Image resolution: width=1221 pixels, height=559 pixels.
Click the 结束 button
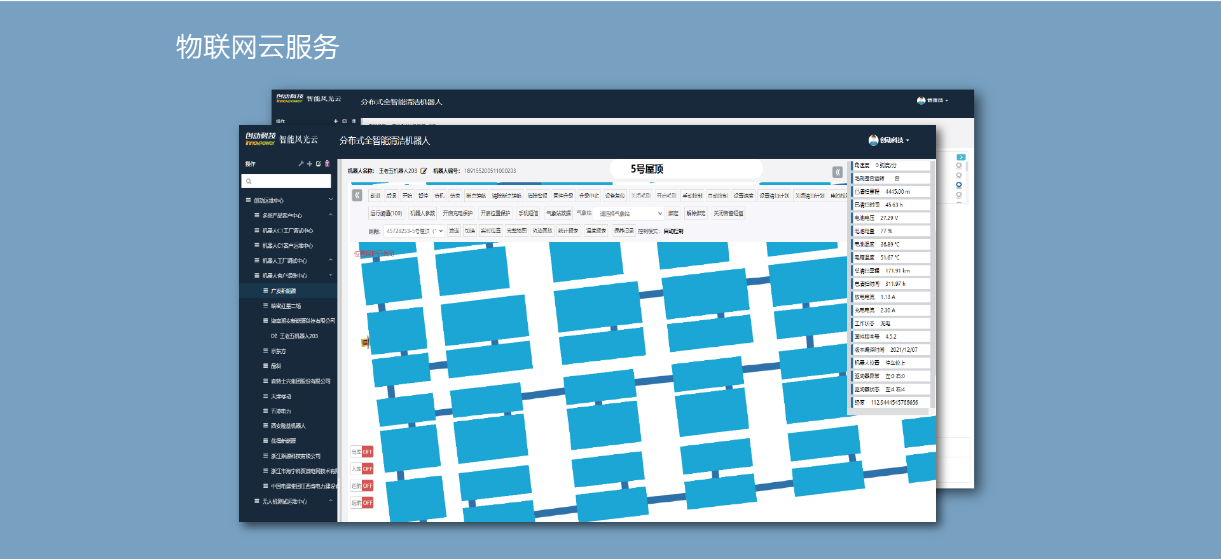coord(455,196)
